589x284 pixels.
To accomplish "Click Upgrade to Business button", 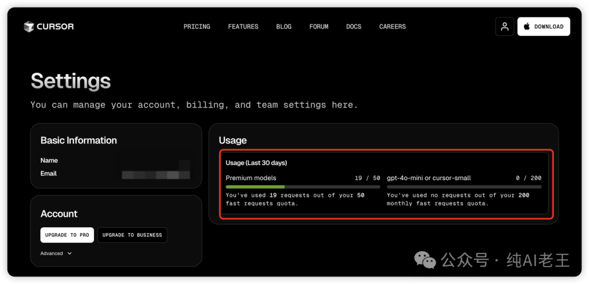I will 132,235.
